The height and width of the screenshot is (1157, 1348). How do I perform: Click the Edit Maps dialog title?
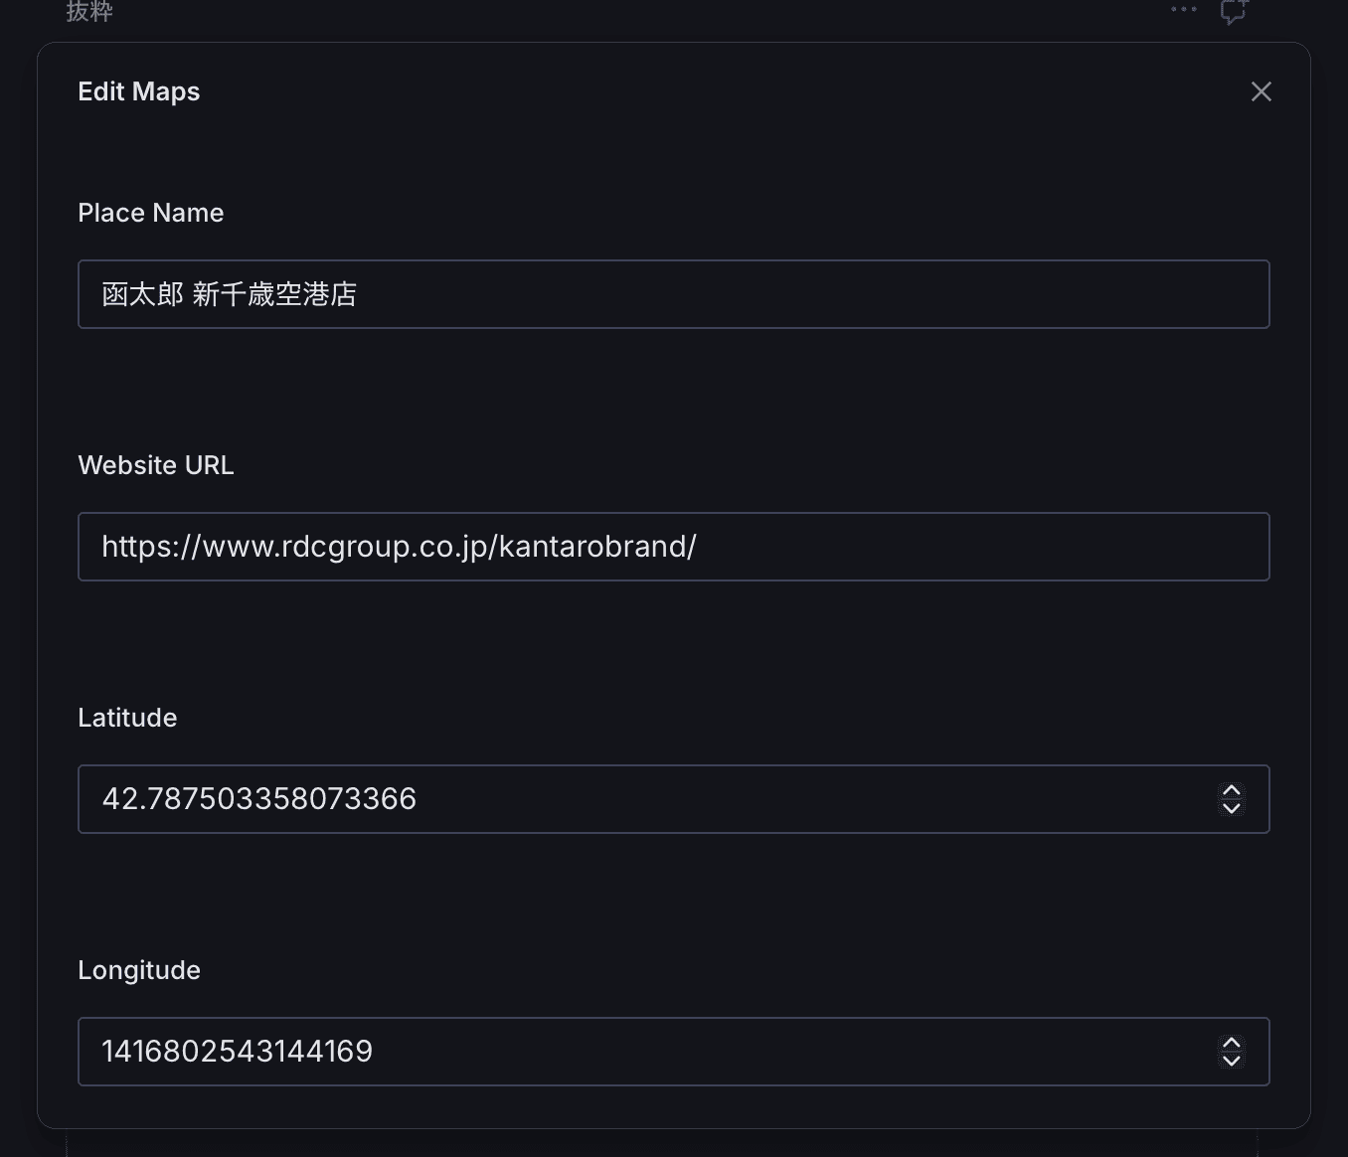139,91
